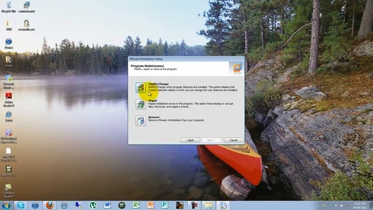Image resolution: width=373 pixels, height=210 pixels.
Task: Open the red camera recorder taskbar icon
Action: pos(194,205)
